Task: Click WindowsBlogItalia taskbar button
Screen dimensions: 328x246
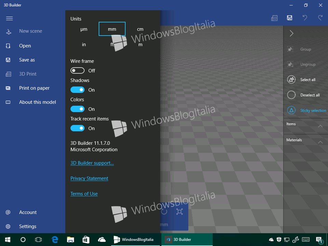Action: click(136, 240)
